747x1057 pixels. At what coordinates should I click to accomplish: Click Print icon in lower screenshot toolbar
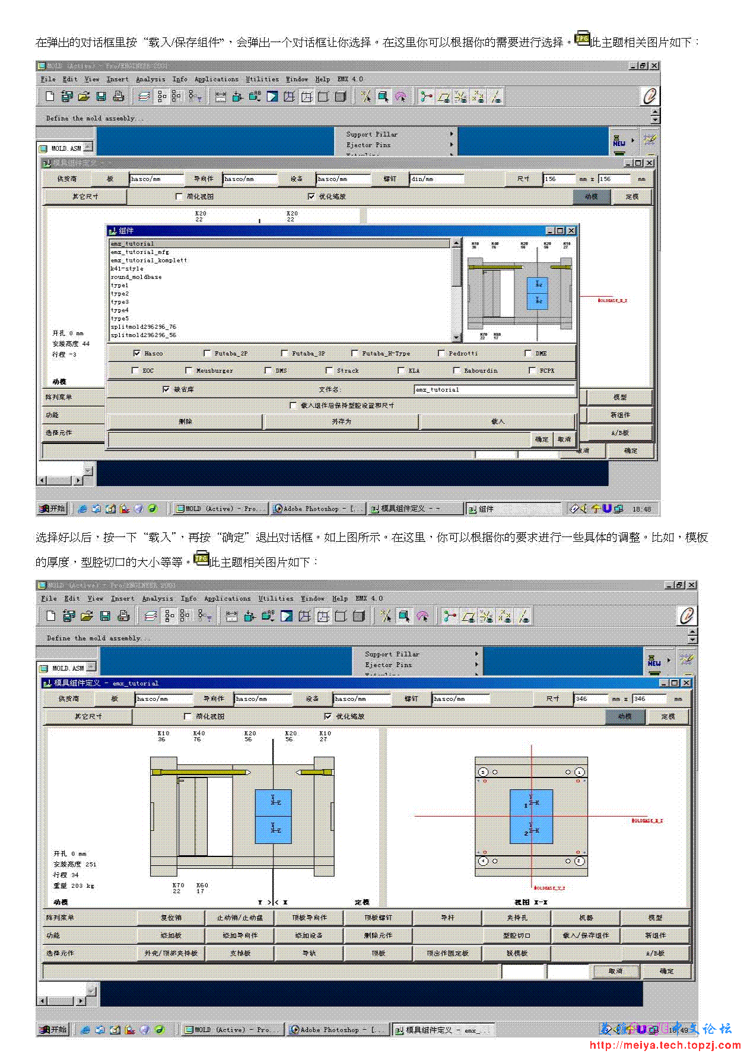tap(123, 616)
